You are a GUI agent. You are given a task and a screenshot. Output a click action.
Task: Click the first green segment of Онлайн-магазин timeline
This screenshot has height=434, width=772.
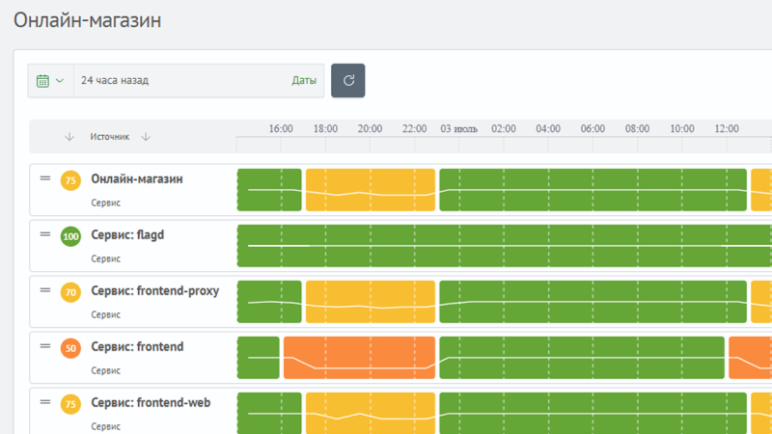pos(269,190)
